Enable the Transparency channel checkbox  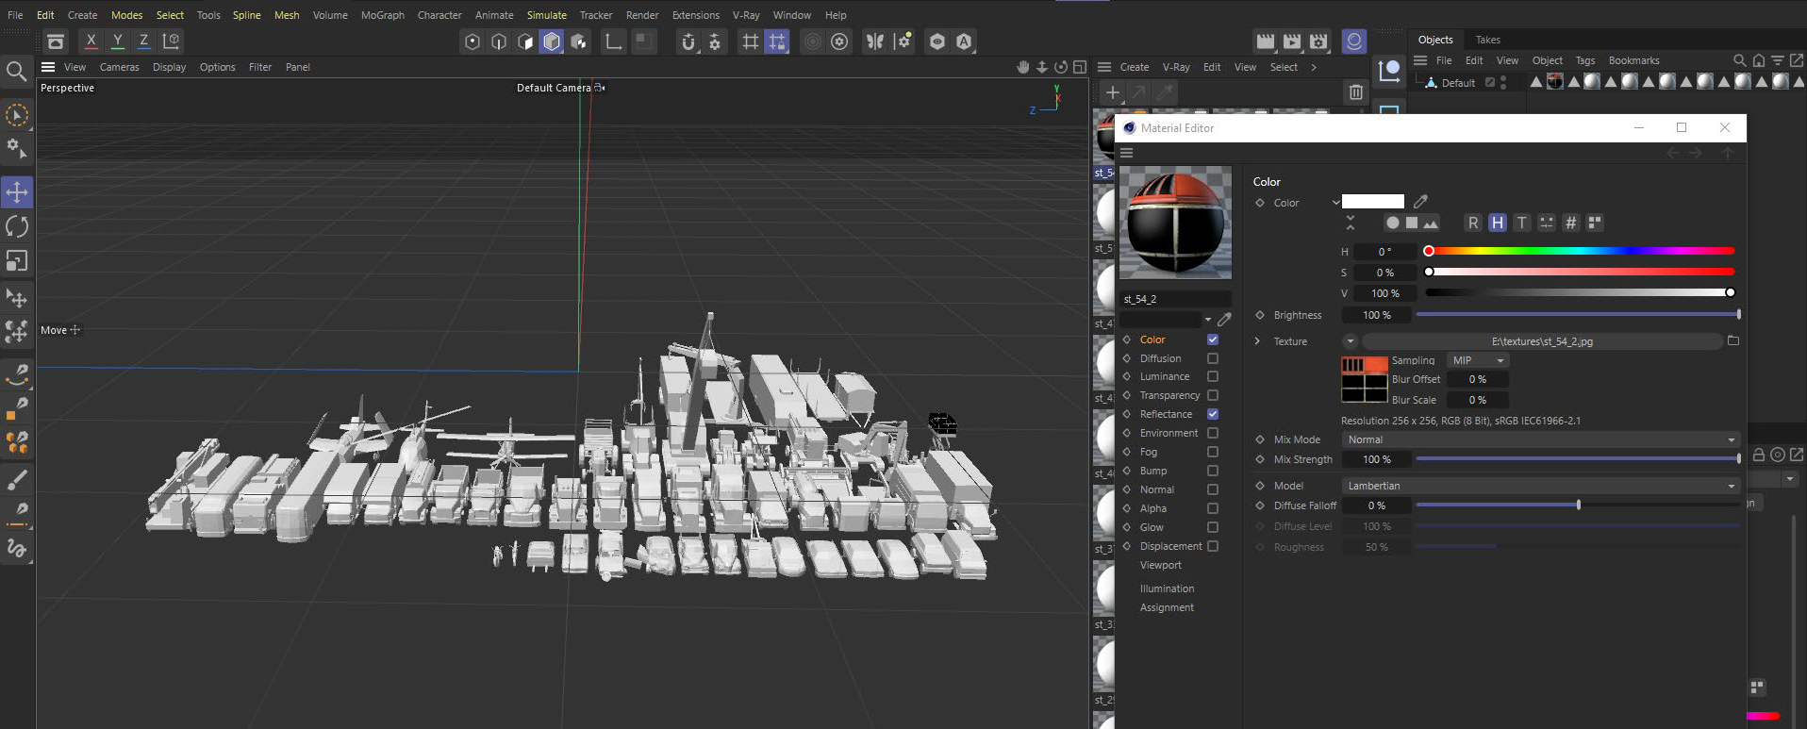point(1213,395)
